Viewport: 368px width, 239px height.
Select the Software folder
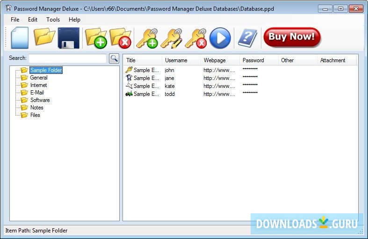click(x=40, y=100)
